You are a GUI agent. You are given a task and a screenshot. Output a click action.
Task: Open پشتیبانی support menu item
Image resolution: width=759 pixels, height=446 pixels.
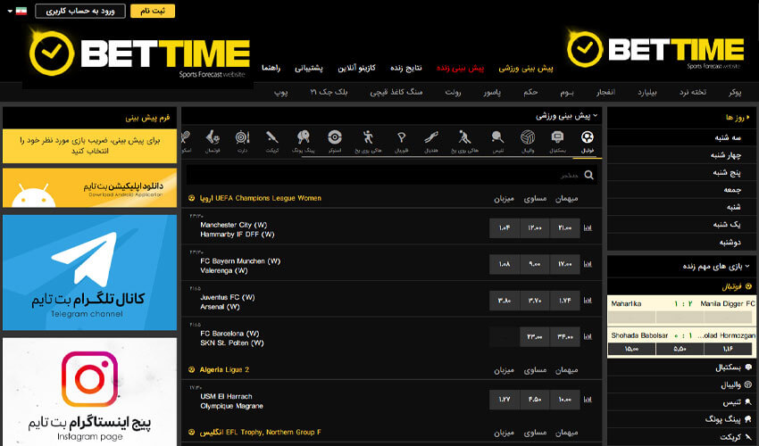309,68
